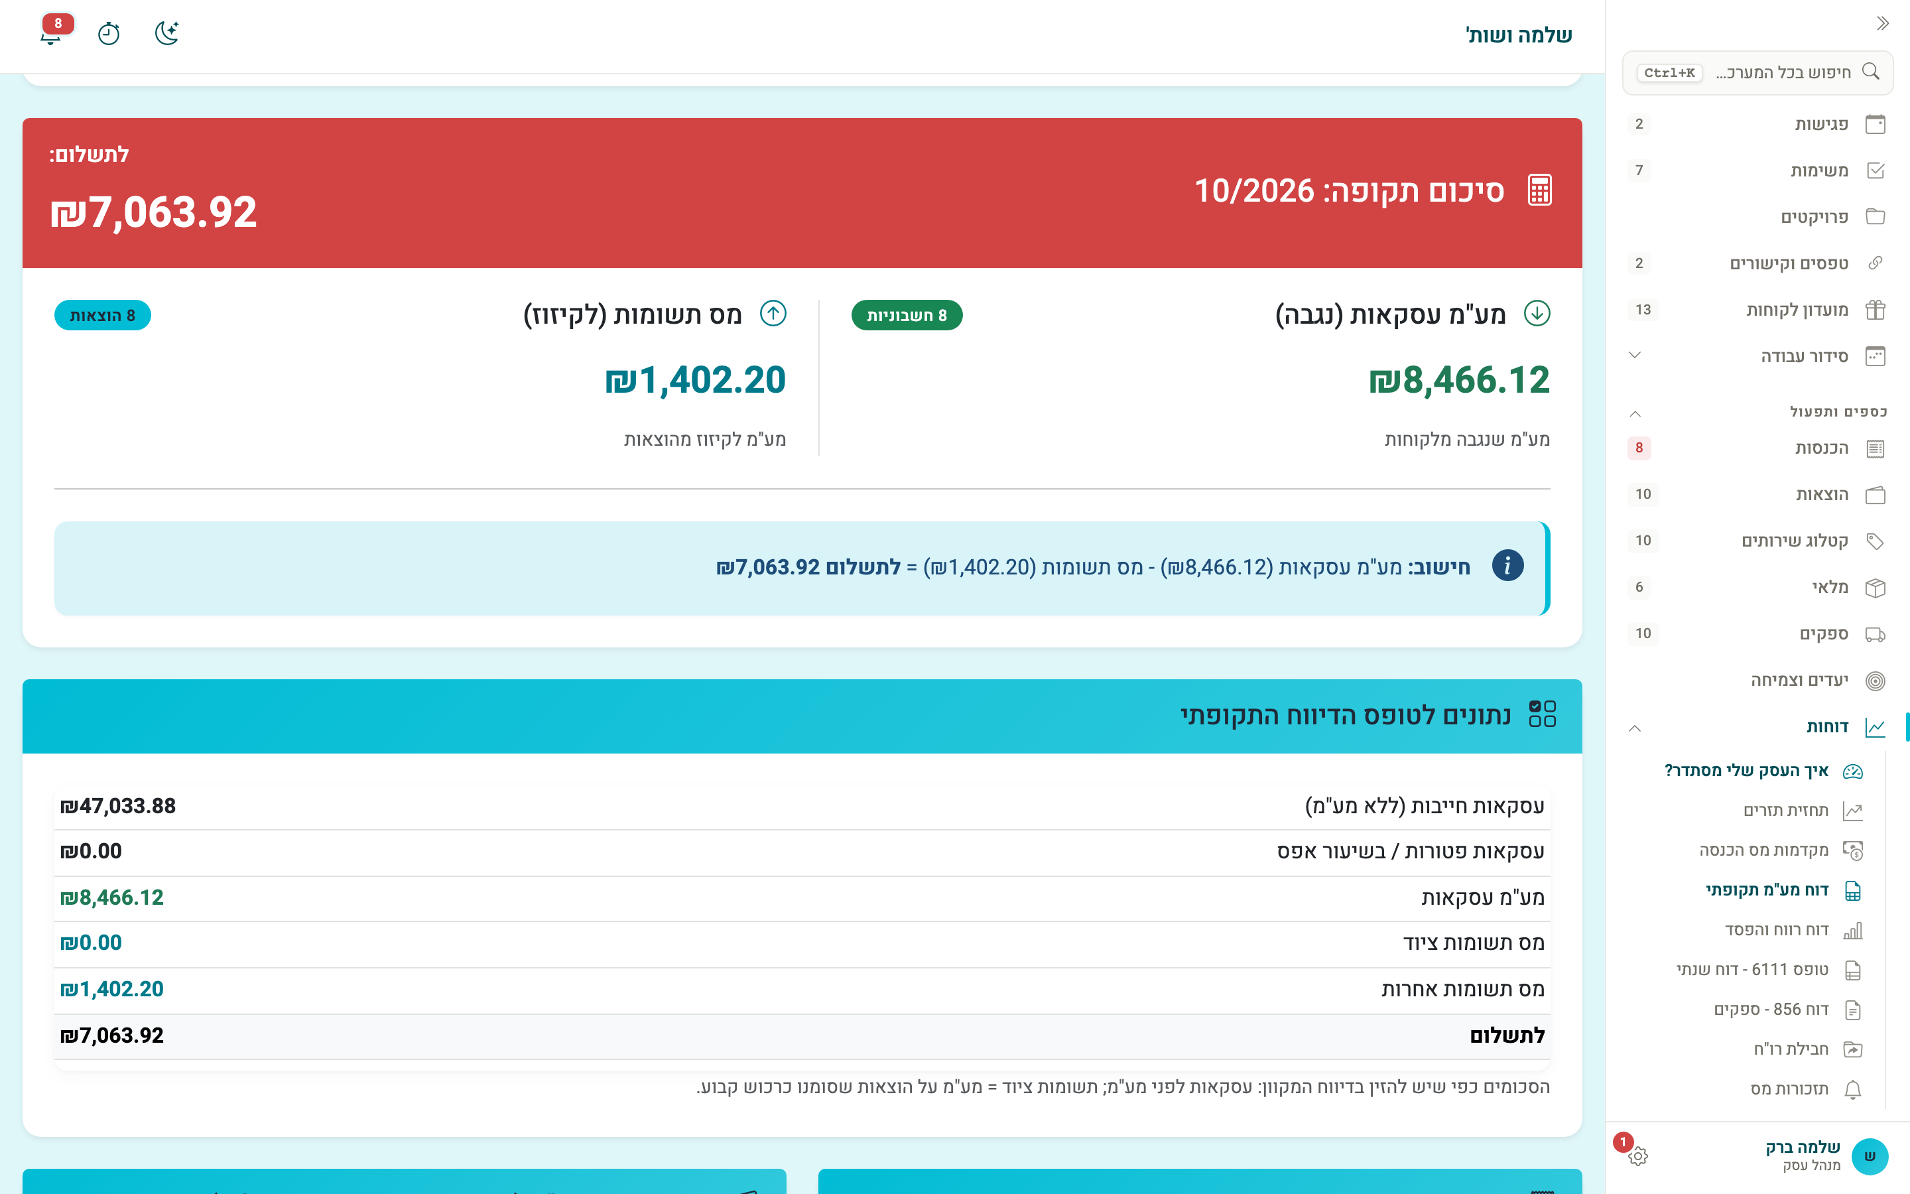This screenshot has height=1194, width=1910.
Task: Open the הכנסות sidebar item
Action: (1757, 448)
